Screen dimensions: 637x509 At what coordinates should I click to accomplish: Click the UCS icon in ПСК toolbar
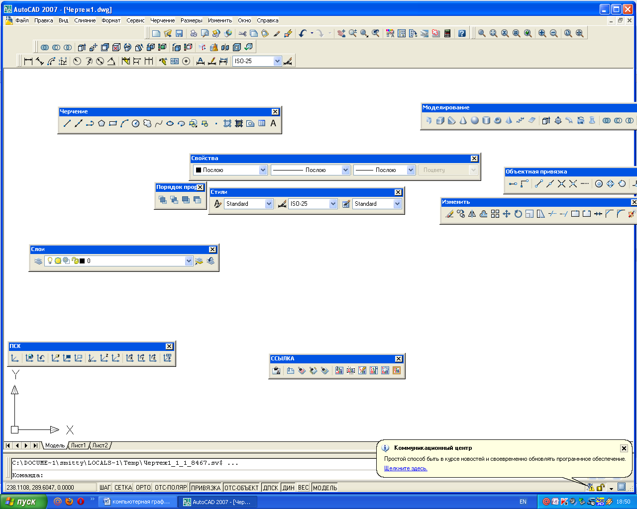(x=15, y=358)
